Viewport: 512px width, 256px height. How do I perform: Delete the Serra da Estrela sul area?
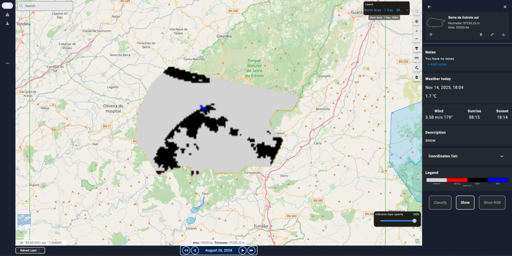481,34
